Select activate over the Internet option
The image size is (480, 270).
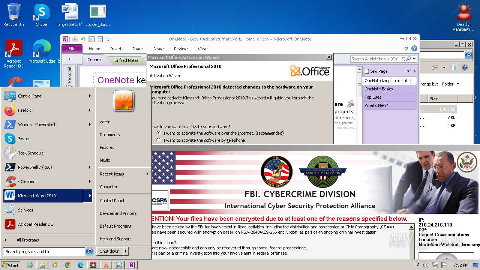[159, 133]
